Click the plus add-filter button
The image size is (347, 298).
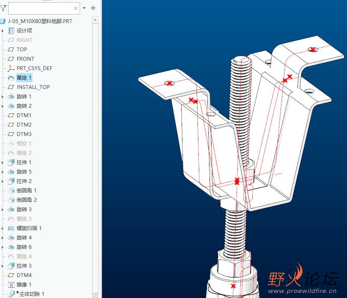point(93,8)
